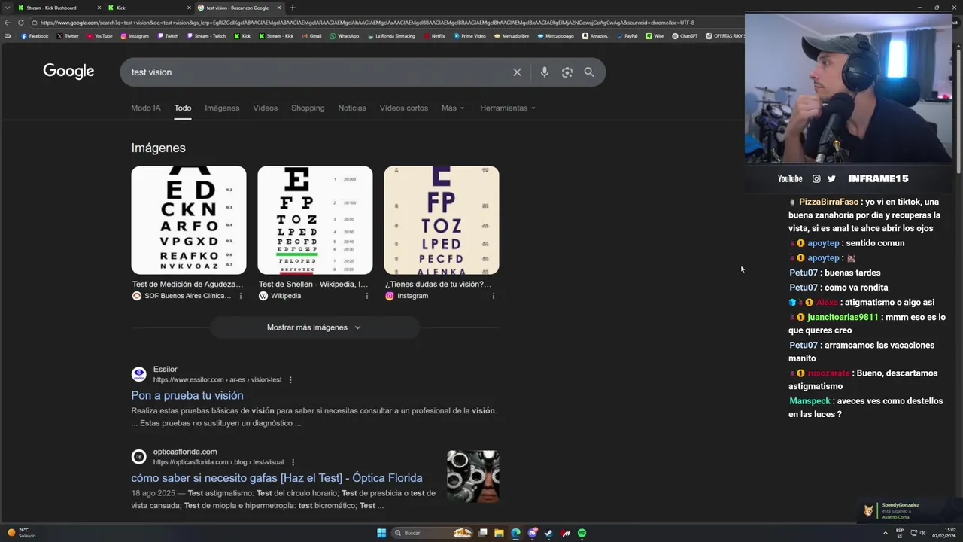The image size is (963, 542).
Task: Go back in browser history
Action: 8,23
